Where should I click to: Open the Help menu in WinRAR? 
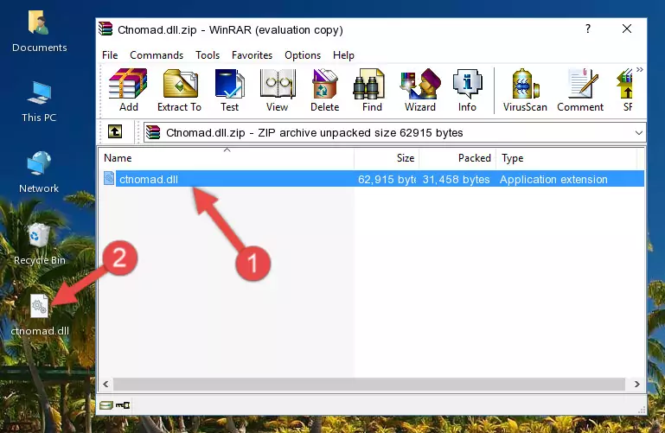[343, 55]
